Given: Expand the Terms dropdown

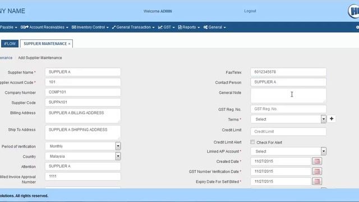Looking at the screenshot, I should click(323, 119).
